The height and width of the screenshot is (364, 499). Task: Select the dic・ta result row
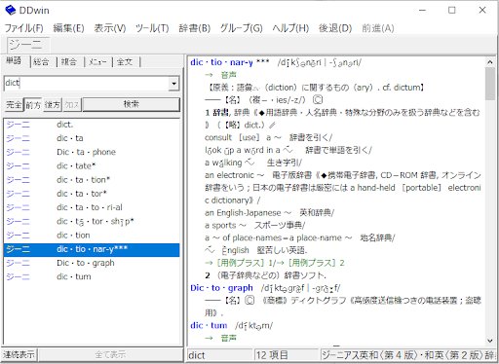[x=92, y=138]
